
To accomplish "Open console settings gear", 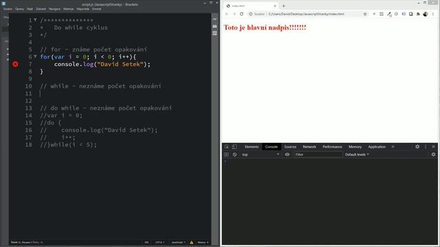I will point(433,154).
